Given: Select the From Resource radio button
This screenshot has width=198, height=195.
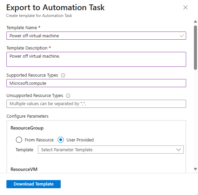Looking at the screenshot, I should (x=19, y=140).
